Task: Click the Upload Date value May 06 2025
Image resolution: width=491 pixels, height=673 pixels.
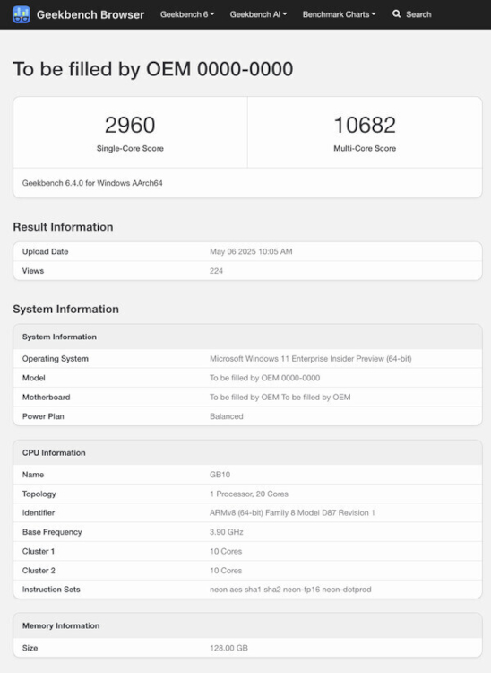Action: (x=251, y=251)
